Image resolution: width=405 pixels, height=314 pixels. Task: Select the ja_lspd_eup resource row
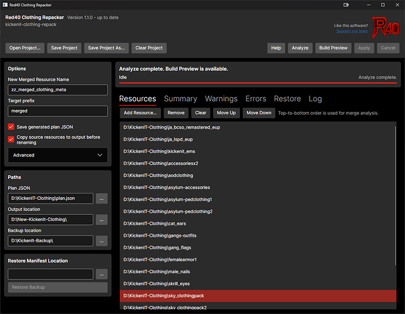[x=258, y=139]
